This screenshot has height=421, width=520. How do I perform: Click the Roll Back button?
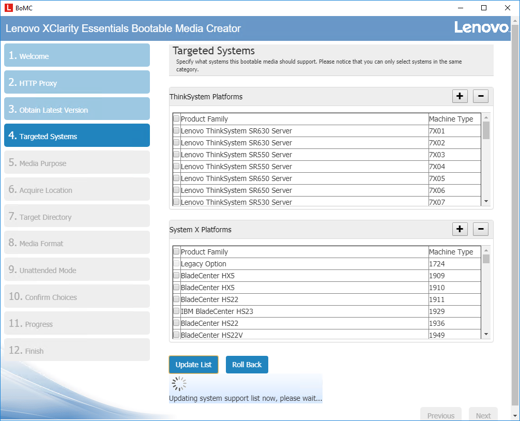pos(247,365)
